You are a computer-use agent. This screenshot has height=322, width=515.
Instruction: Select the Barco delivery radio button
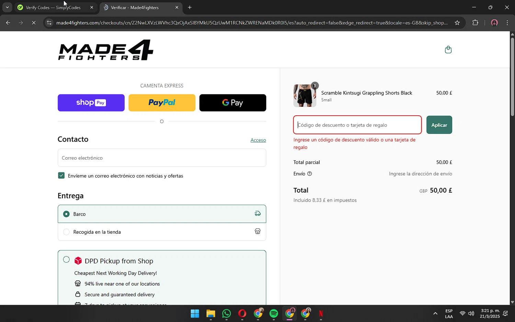click(66, 214)
